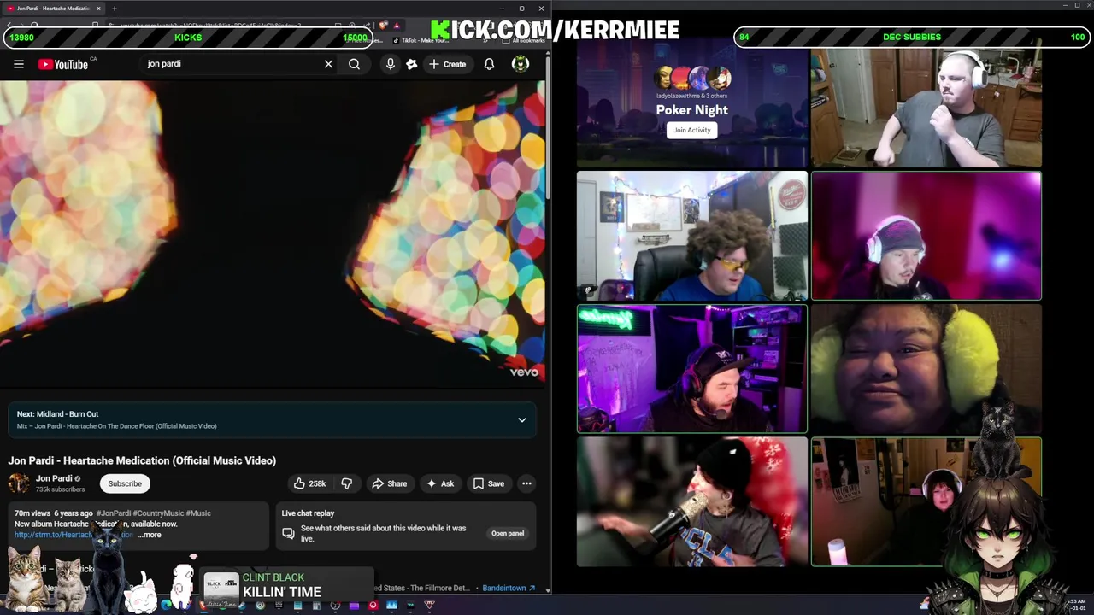Viewport: 1094px width, 615px height.
Task: Open the Edge browser taskbar icon
Action: (166, 606)
